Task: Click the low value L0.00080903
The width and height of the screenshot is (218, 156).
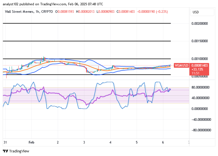Action: click(106, 12)
